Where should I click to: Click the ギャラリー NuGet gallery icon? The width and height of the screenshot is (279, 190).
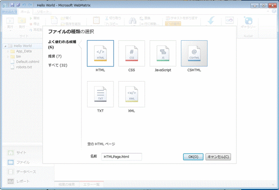pyautogui.click(x=248, y=23)
